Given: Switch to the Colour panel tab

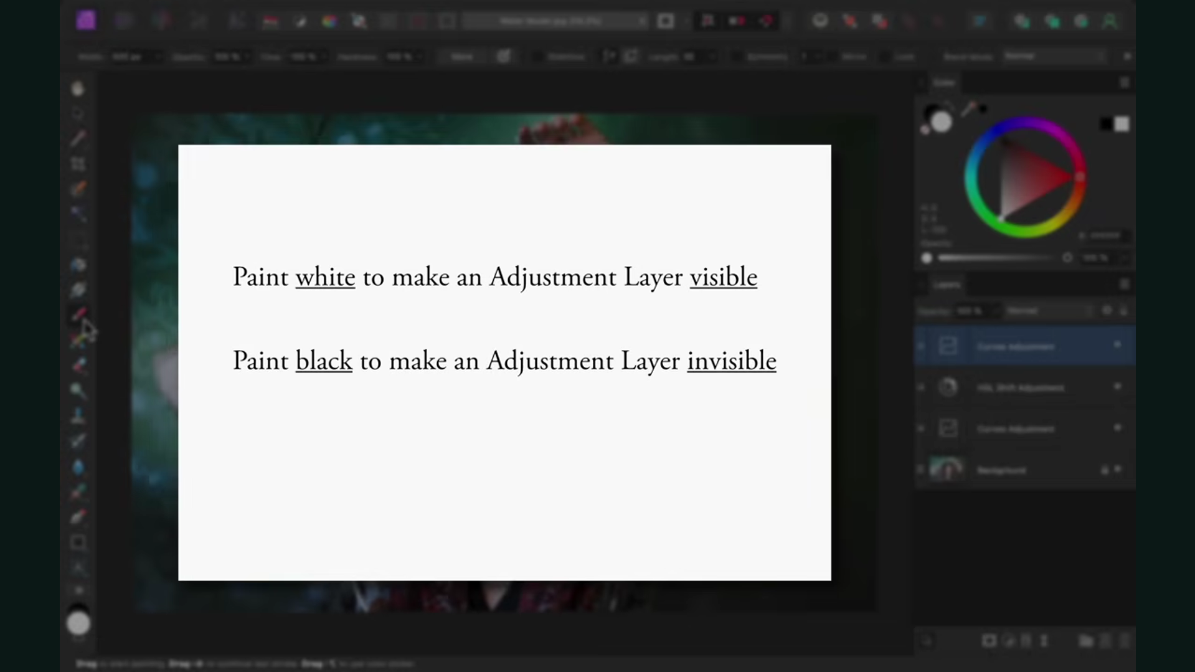Looking at the screenshot, I should [944, 83].
